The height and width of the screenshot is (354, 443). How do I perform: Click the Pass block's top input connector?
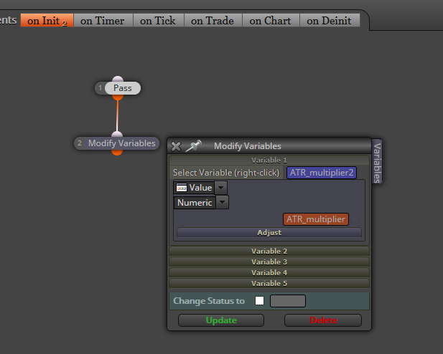tap(118, 79)
